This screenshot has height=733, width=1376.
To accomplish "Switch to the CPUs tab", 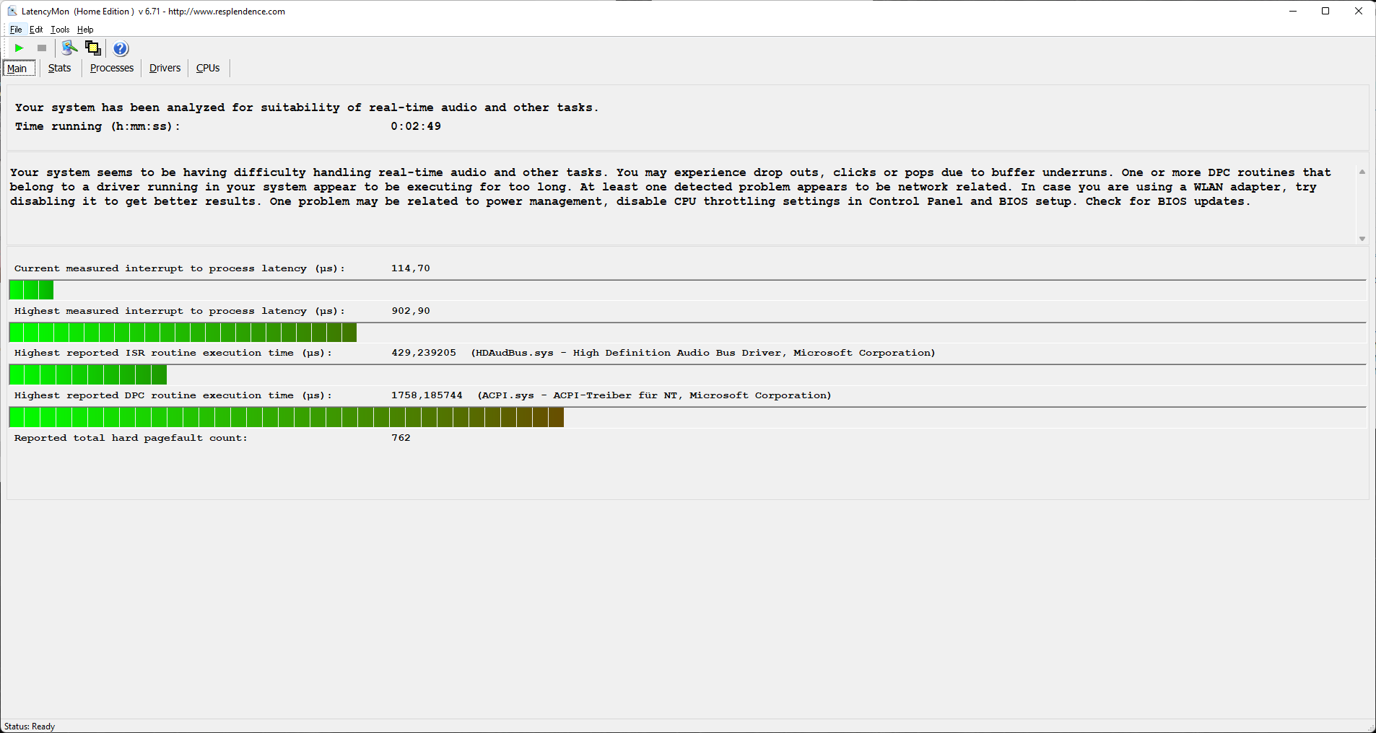I will pos(208,68).
